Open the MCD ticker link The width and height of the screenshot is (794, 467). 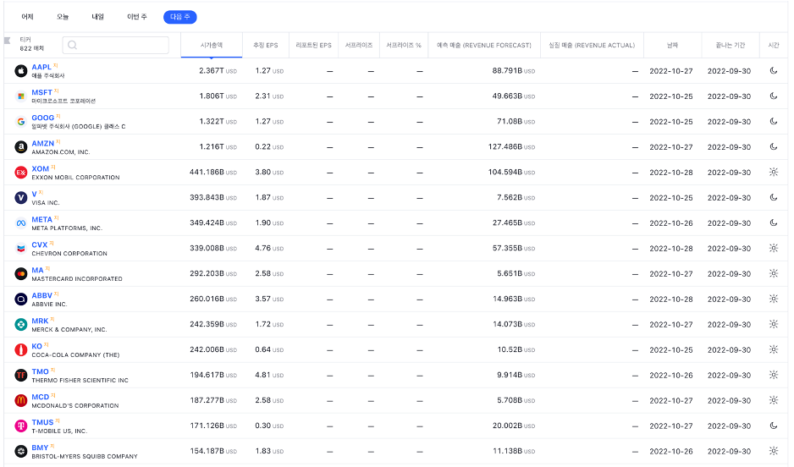41,397
